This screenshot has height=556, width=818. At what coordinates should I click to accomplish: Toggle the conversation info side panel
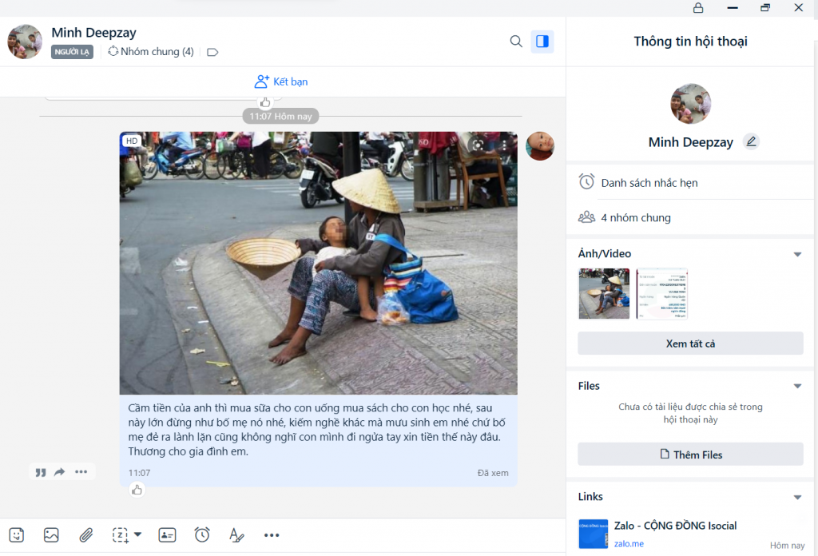click(542, 42)
